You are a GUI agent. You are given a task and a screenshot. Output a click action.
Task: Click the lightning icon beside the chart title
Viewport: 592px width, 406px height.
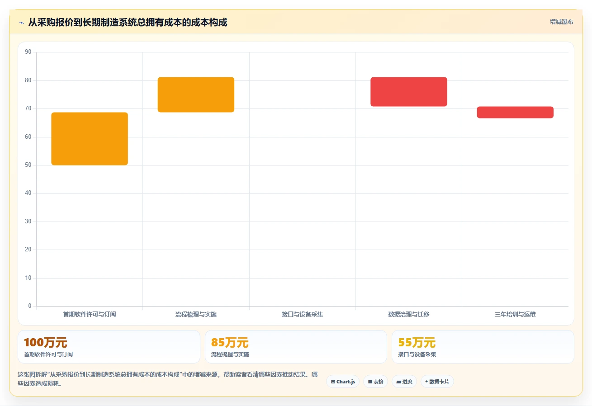click(21, 23)
